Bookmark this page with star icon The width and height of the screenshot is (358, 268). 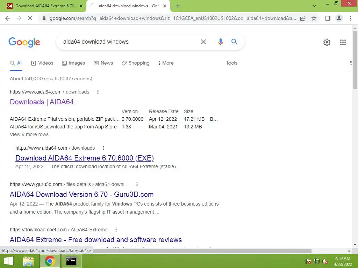point(314,18)
